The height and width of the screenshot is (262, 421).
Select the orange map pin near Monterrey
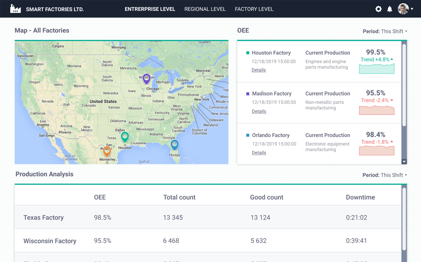click(107, 151)
